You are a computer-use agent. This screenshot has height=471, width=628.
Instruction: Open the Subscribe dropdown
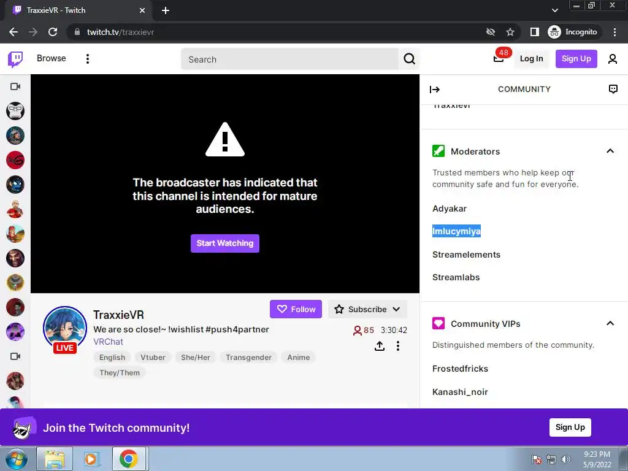point(367,309)
